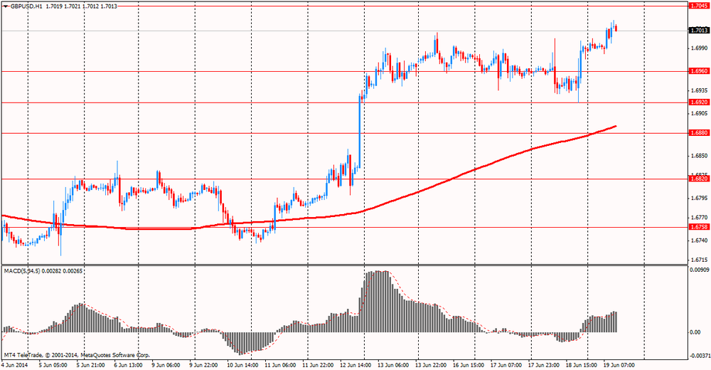
Task: Click the divider between chart and MACD window
Action: pos(343,265)
